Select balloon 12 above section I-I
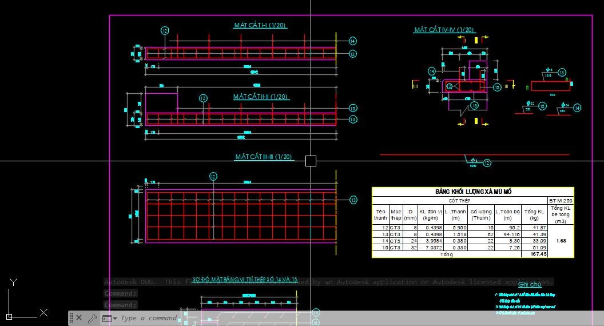 point(165,30)
